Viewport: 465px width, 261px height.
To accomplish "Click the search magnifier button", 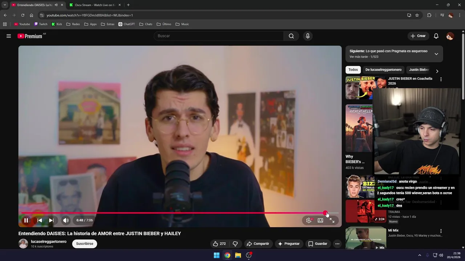I will point(291,36).
